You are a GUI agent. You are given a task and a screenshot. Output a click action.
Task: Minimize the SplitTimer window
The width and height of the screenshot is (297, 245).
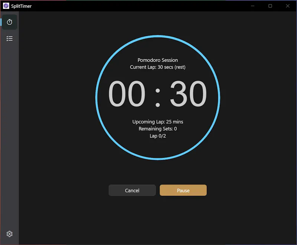(252, 6)
